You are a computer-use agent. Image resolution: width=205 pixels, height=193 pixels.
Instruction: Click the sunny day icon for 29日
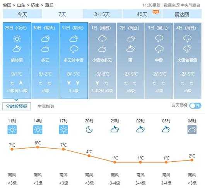click(17, 39)
